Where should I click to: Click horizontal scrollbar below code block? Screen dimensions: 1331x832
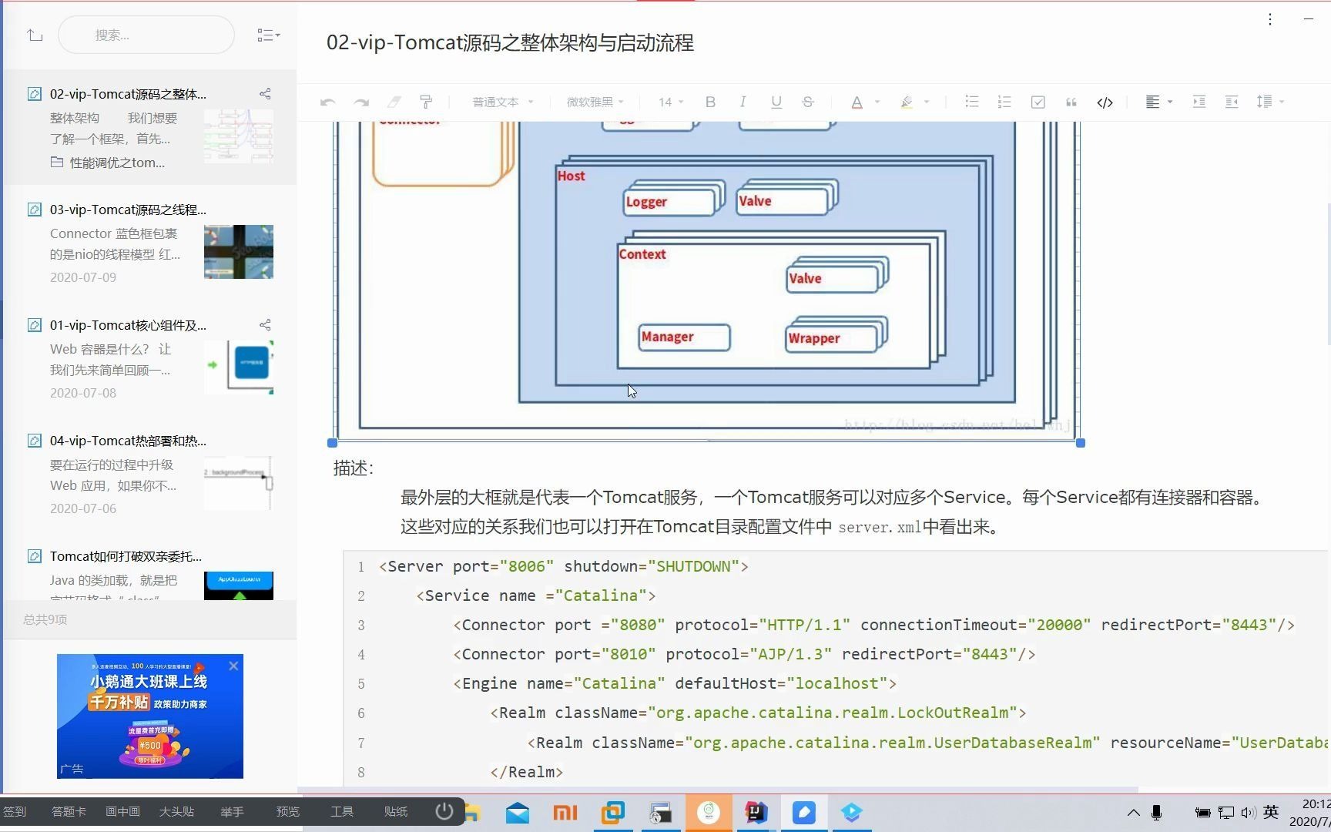click(718, 790)
